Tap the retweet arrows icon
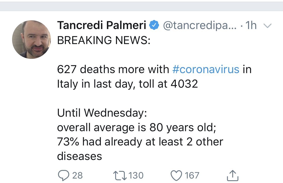This screenshot has height=183, width=283. point(120,175)
